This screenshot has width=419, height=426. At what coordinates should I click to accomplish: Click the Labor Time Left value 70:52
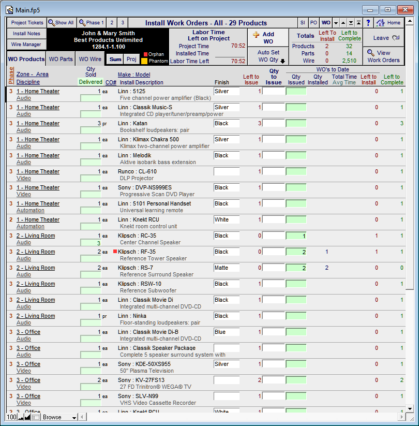click(x=238, y=61)
